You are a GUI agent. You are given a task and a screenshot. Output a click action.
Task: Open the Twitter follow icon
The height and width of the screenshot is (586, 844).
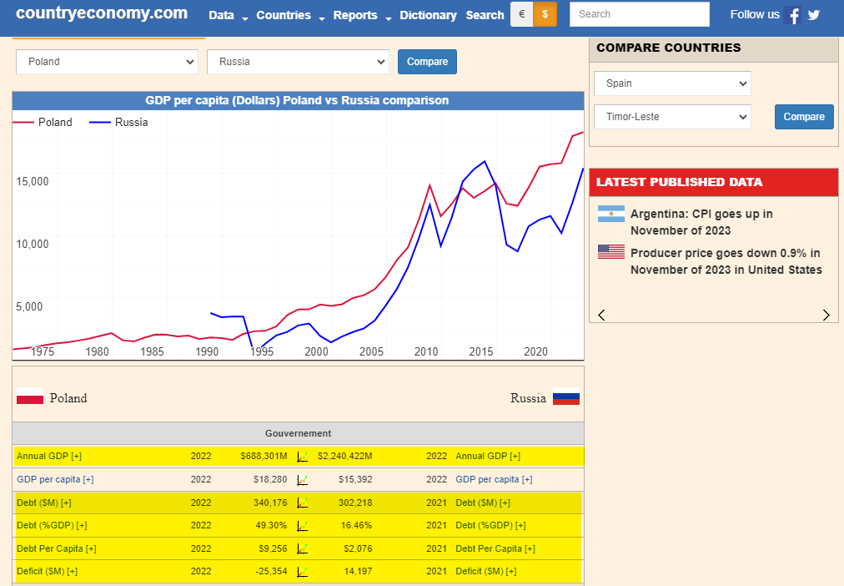tap(814, 14)
